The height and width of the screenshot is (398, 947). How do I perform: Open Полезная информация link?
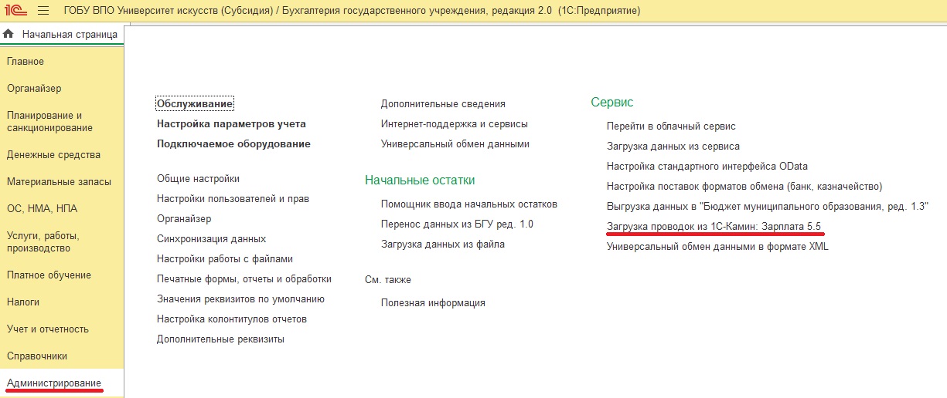(x=433, y=303)
